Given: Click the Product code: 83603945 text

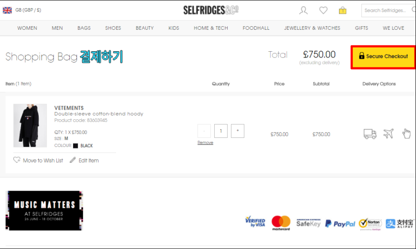Looking at the screenshot, I should 81,120.
